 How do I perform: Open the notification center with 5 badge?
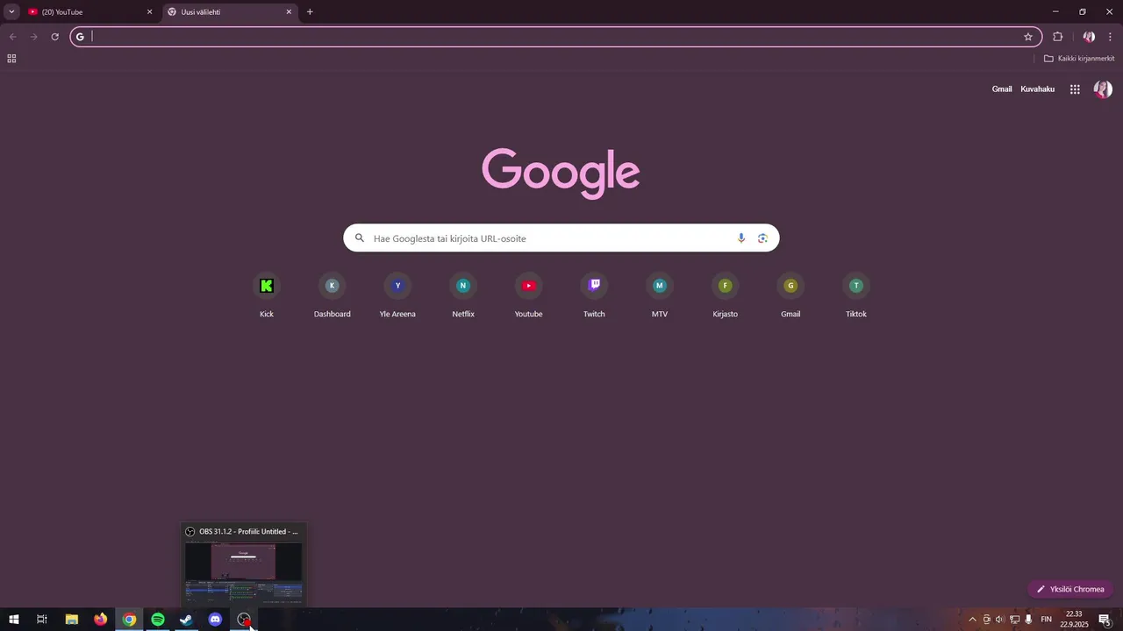[x=1105, y=620]
